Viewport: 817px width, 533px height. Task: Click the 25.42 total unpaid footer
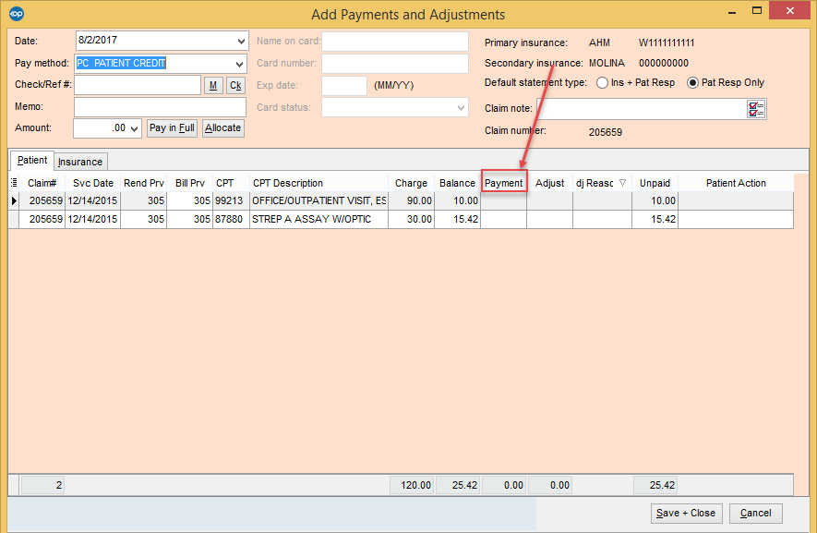coord(655,485)
